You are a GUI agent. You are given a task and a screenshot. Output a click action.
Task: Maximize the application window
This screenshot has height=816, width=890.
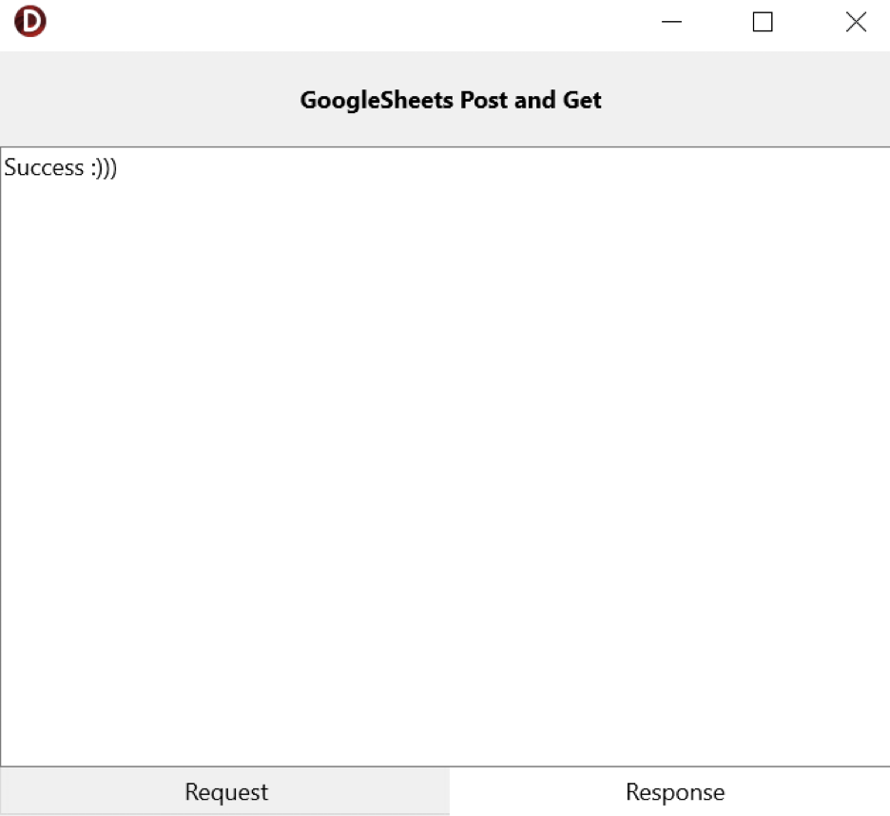coord(763,22)
